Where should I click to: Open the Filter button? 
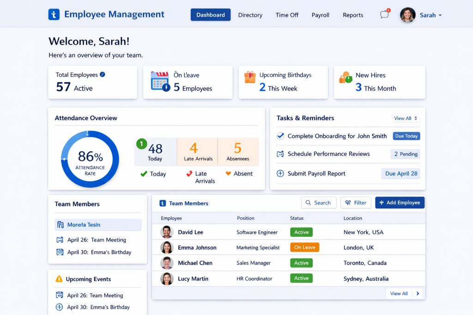(x=356, y=202)
